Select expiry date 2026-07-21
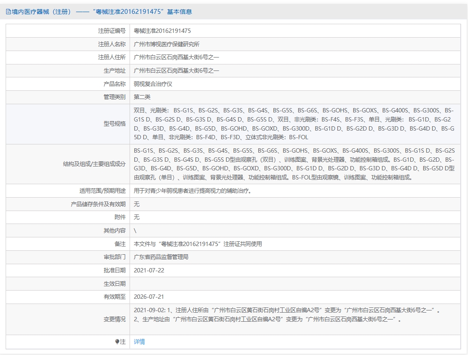The height and width of the screenshot is (355, 468). (149, 297)
